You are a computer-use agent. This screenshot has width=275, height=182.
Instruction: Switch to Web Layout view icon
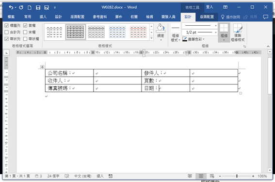[212, 176]
